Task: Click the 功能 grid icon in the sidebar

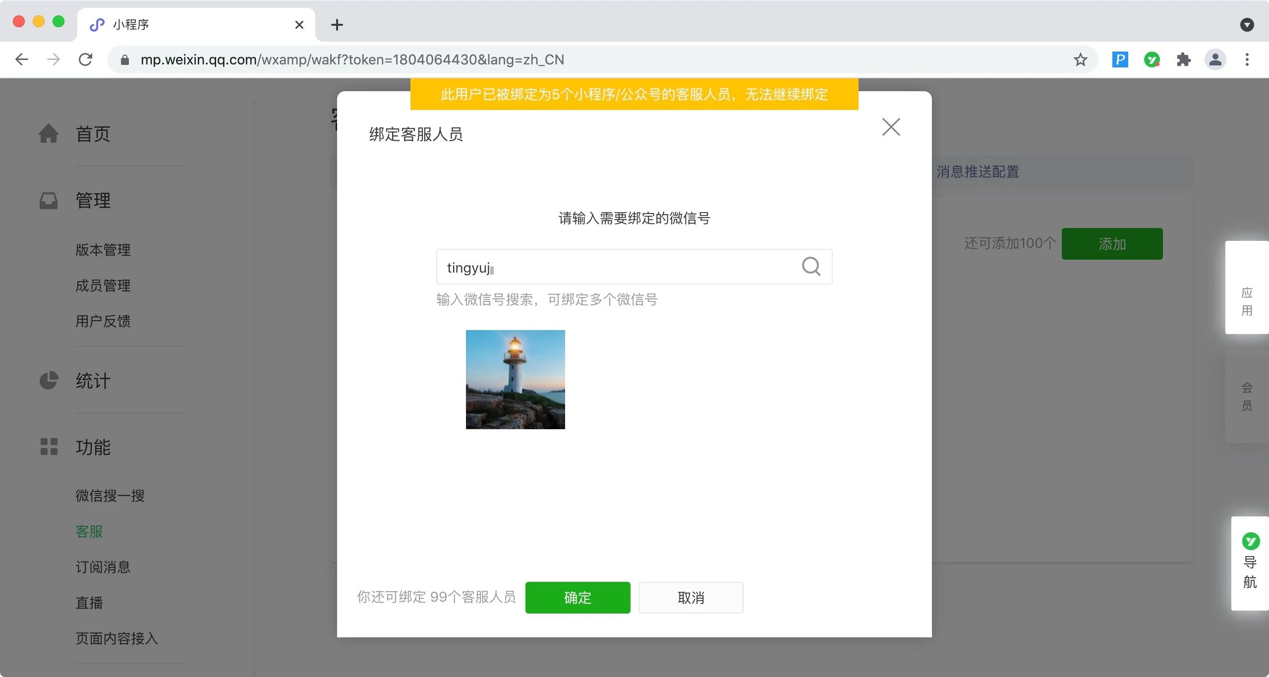Action: pos(49,447)
